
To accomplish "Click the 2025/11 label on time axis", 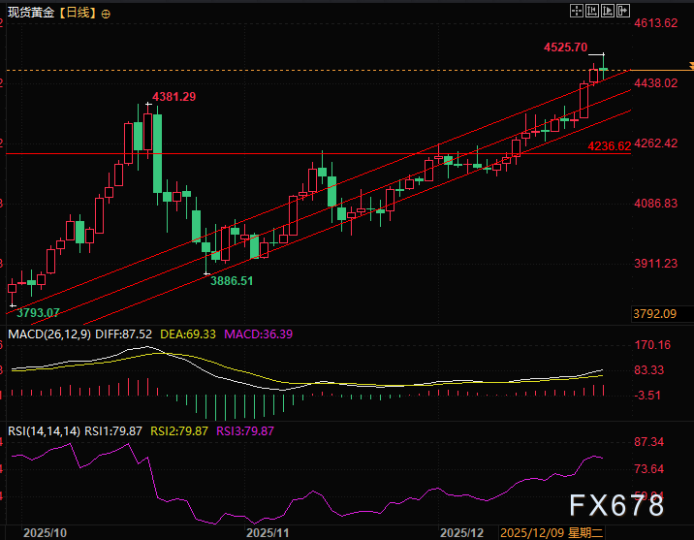I will pos(268,533).
